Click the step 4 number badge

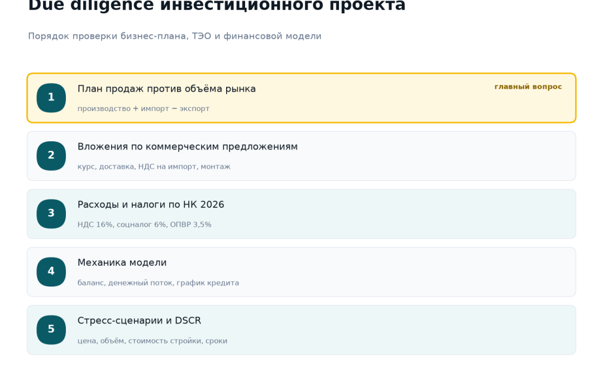click(51, 271)
